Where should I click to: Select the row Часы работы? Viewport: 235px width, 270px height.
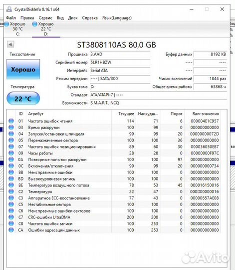point(114,153)
